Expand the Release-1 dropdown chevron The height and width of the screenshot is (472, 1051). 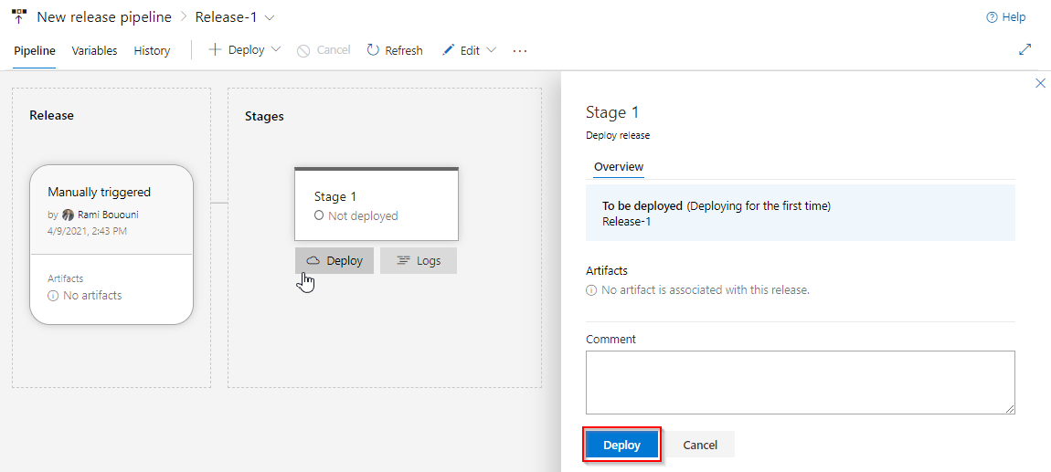tap(269, 17)
